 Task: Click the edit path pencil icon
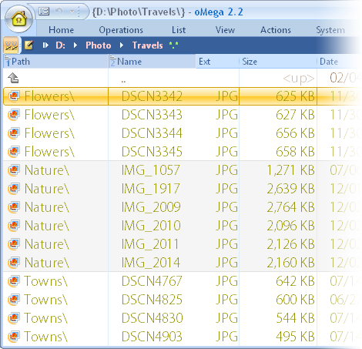pyautogui.click(x=28, y=45)
